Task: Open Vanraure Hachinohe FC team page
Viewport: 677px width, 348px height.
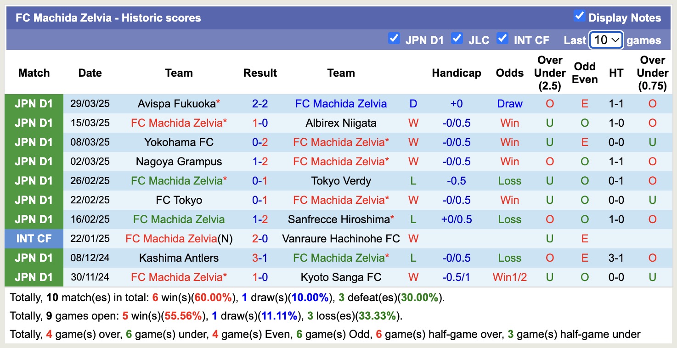Action: (341, 238)
